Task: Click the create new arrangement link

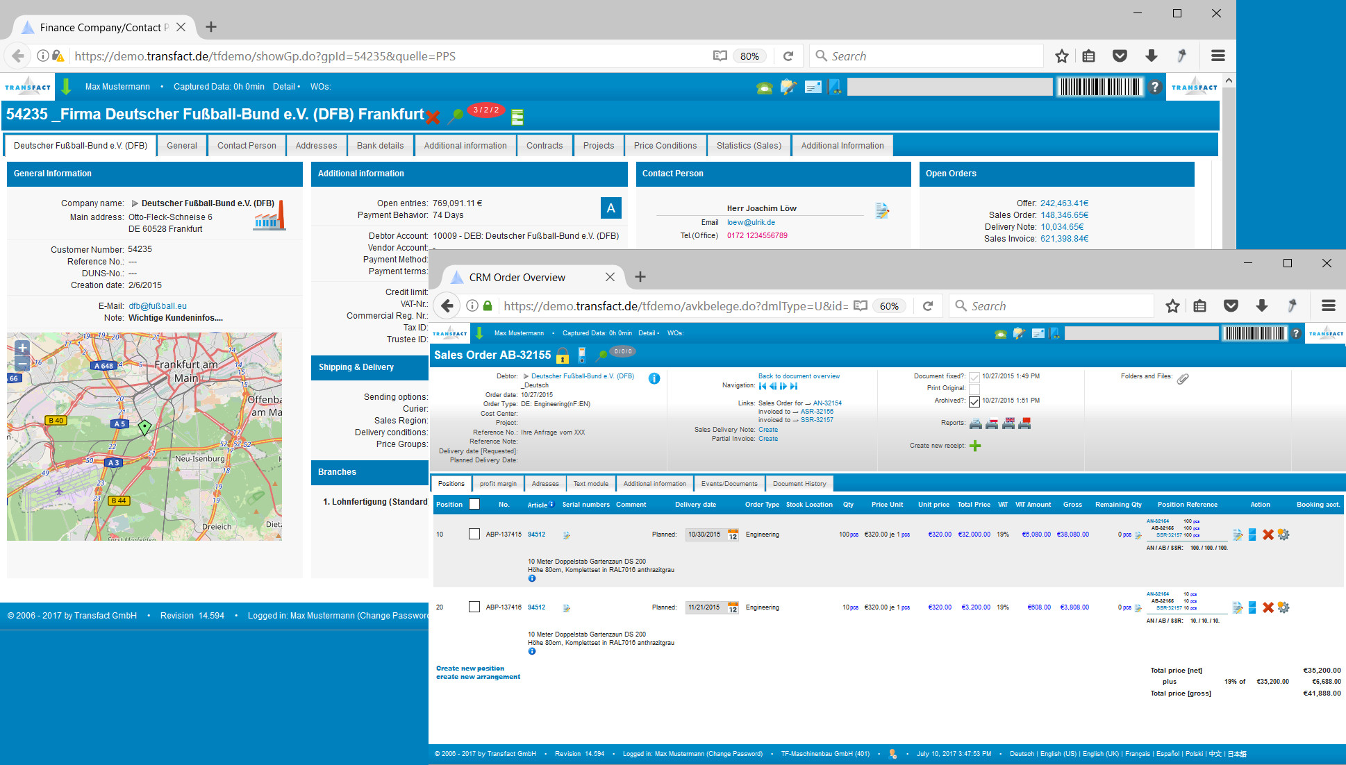Action: [478, 677]
